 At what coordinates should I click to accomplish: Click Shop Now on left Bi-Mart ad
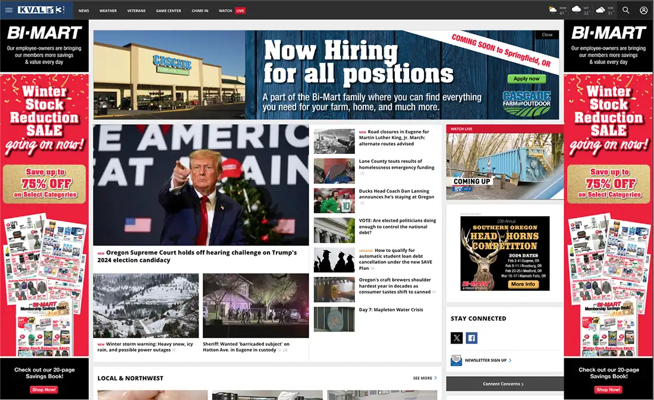[x=44, y=389]
